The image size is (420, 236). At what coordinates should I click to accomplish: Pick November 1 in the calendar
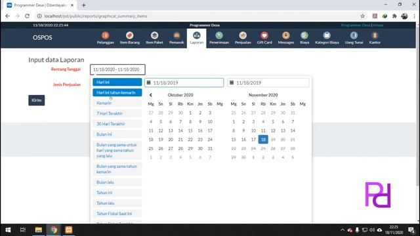[x=234, y=122]
